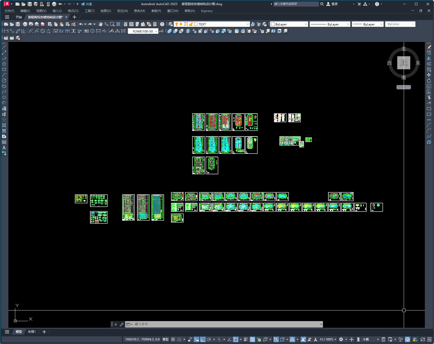
Task: Toggle Ortho mode in status bar
Action: click(203, 339)
